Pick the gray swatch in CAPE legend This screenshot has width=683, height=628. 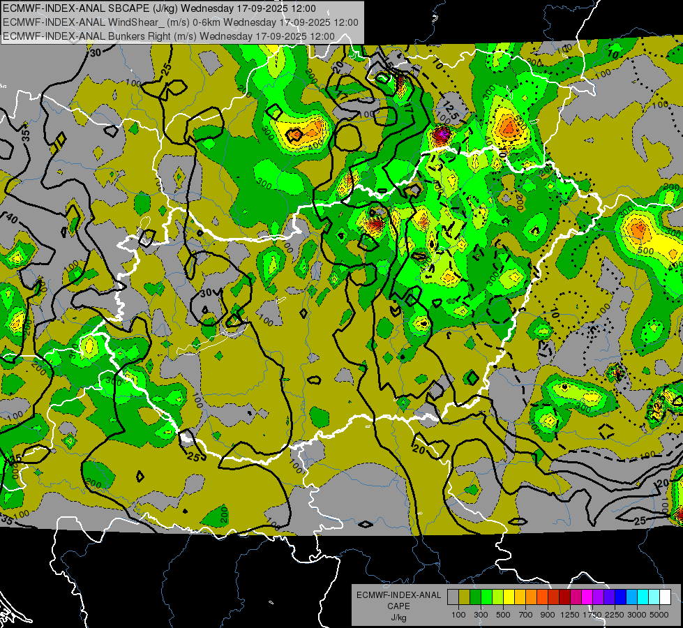pos(453,597)
